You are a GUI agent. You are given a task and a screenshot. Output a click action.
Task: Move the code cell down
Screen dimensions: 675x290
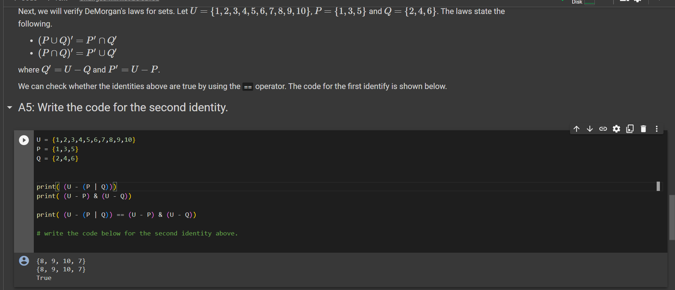point(589,128)
